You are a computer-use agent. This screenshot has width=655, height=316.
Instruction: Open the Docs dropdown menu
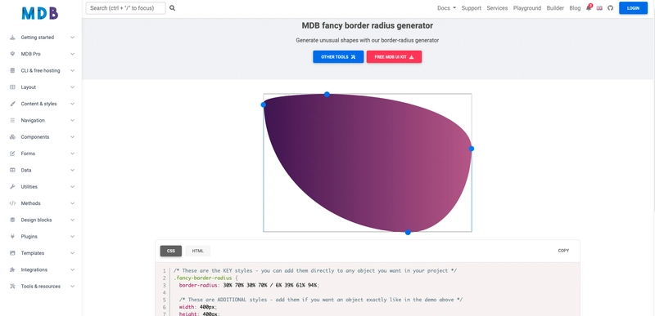[446, 8]
